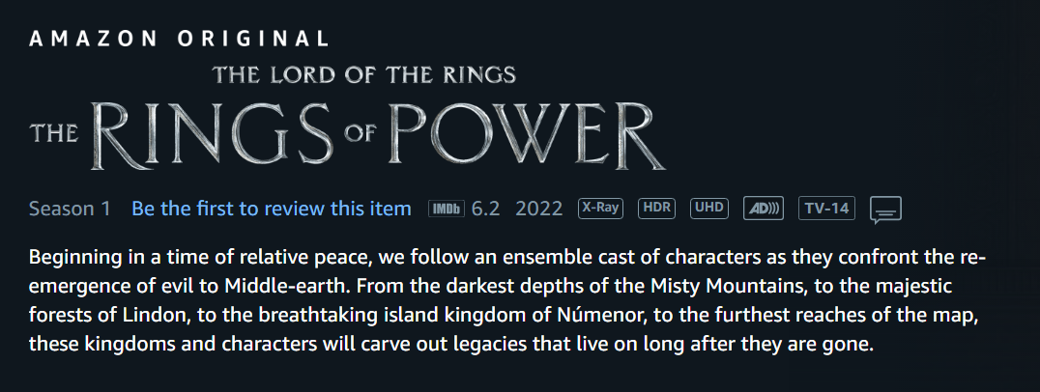Click The Lord of the Rings subtitle
The width and height of the screenshot is (1040, 392).
pyautogui.click(x=364, y=74)
